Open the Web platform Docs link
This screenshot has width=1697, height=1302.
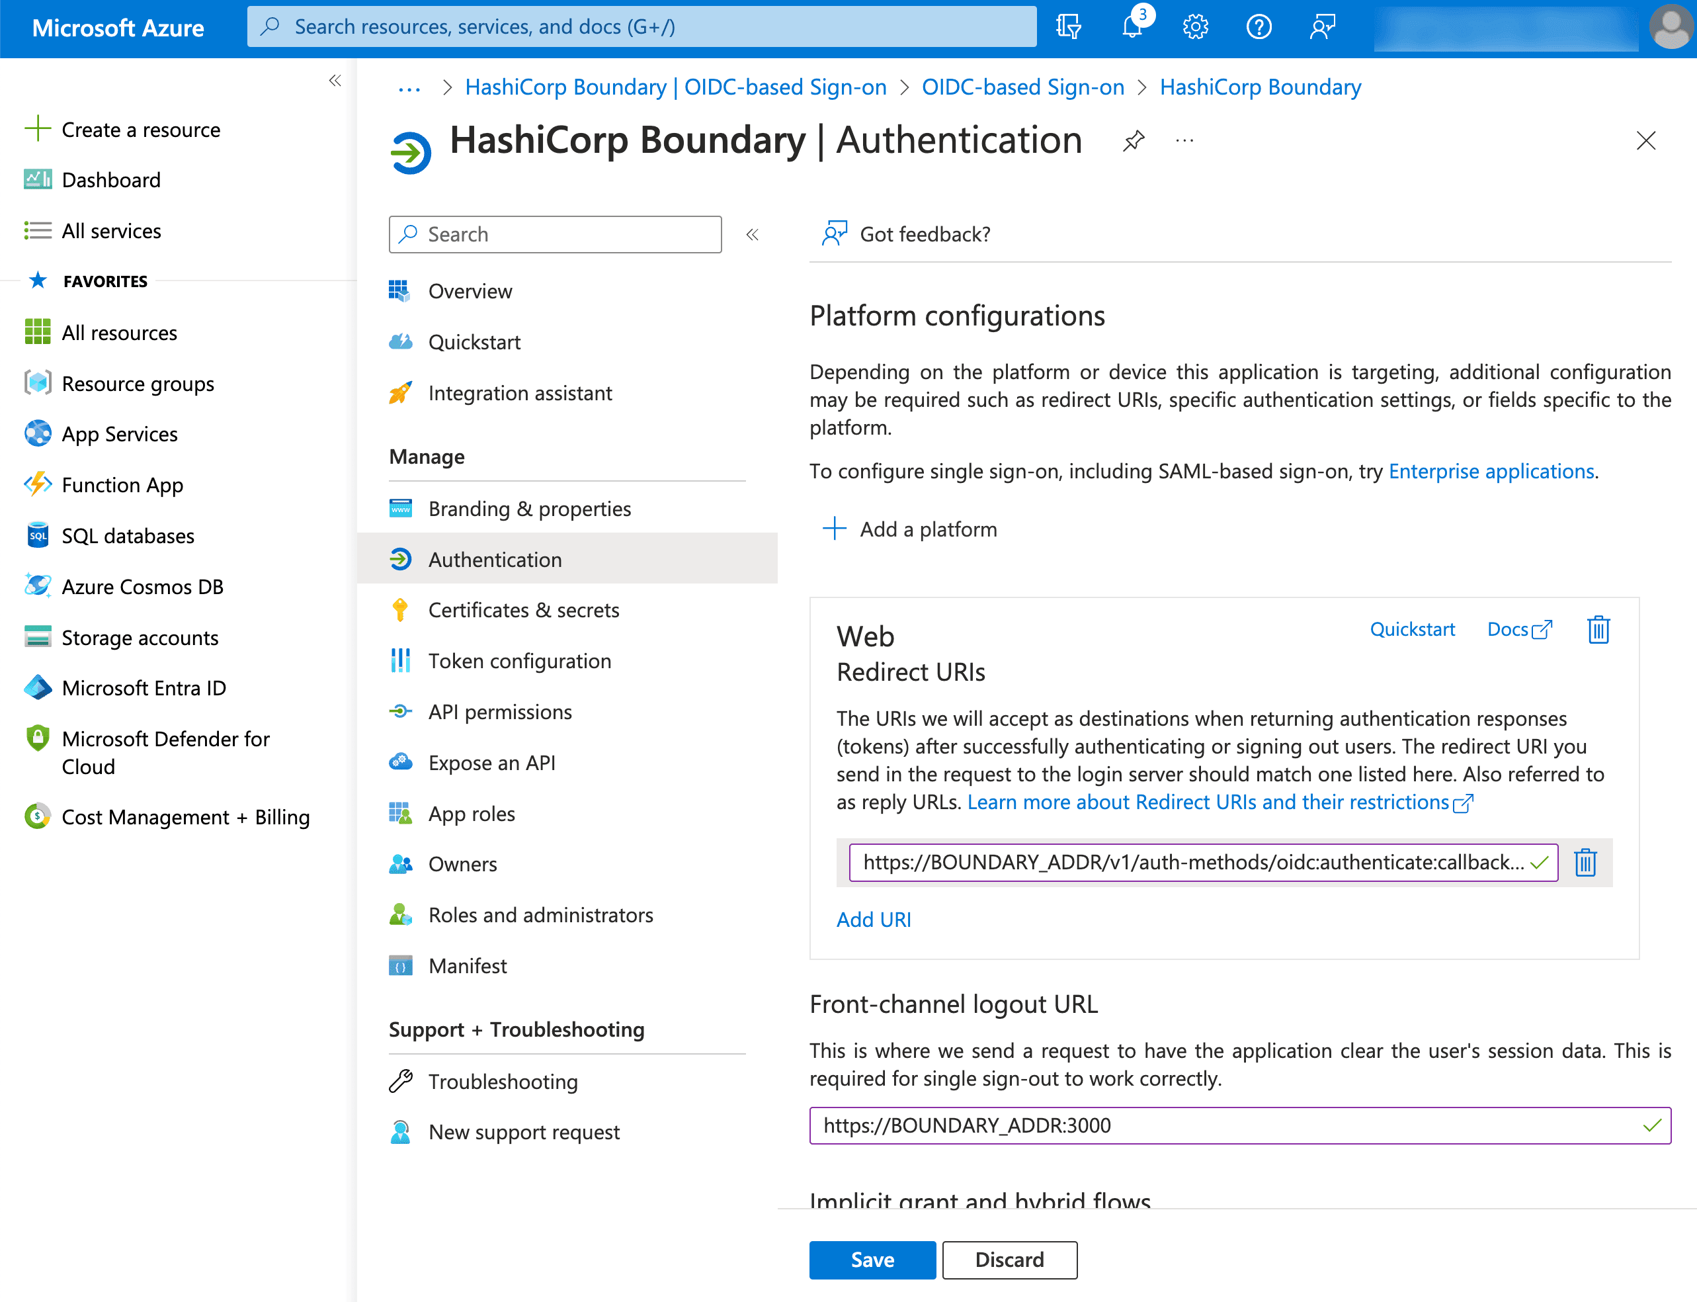click(x=1520, y=629)
